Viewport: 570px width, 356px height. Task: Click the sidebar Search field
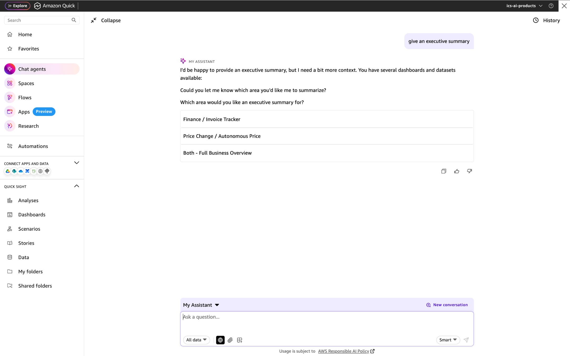tap(42, 20)
